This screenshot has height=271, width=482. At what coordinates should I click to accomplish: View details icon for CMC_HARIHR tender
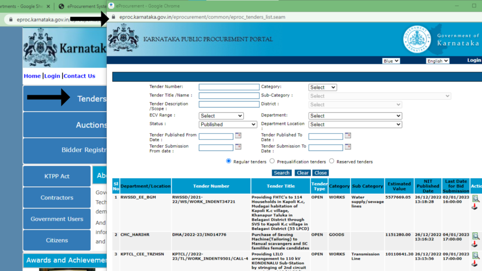(x=475, y=236)
